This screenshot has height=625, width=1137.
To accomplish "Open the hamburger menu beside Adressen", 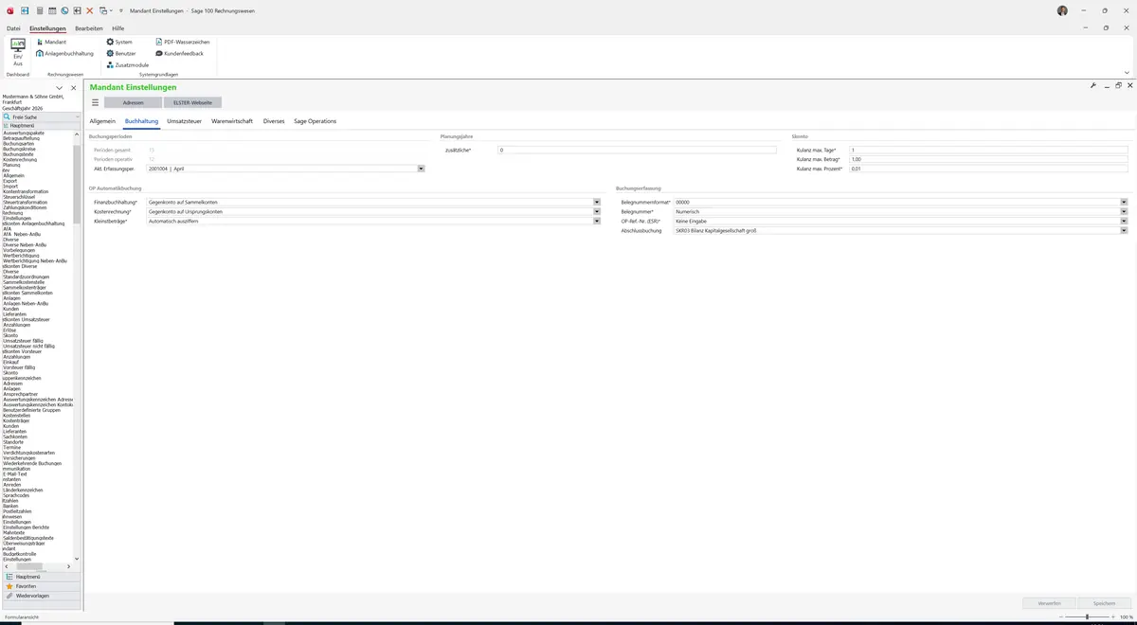I will [95, 102].
